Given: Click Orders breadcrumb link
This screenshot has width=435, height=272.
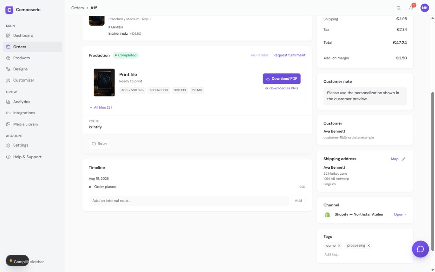Looking at the screenshot, I should [77, 8].
